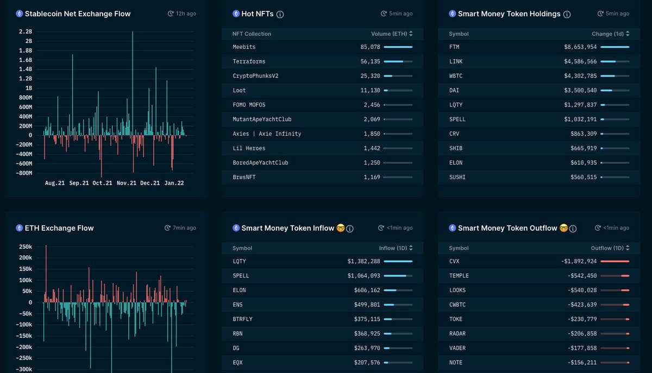
Task: Open the BTRFLY token in inflow list
Action: tap(242, 319)
